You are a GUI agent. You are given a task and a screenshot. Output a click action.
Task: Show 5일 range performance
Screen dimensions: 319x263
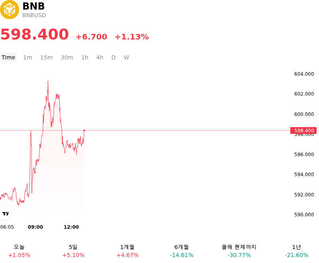coord(73,251)
